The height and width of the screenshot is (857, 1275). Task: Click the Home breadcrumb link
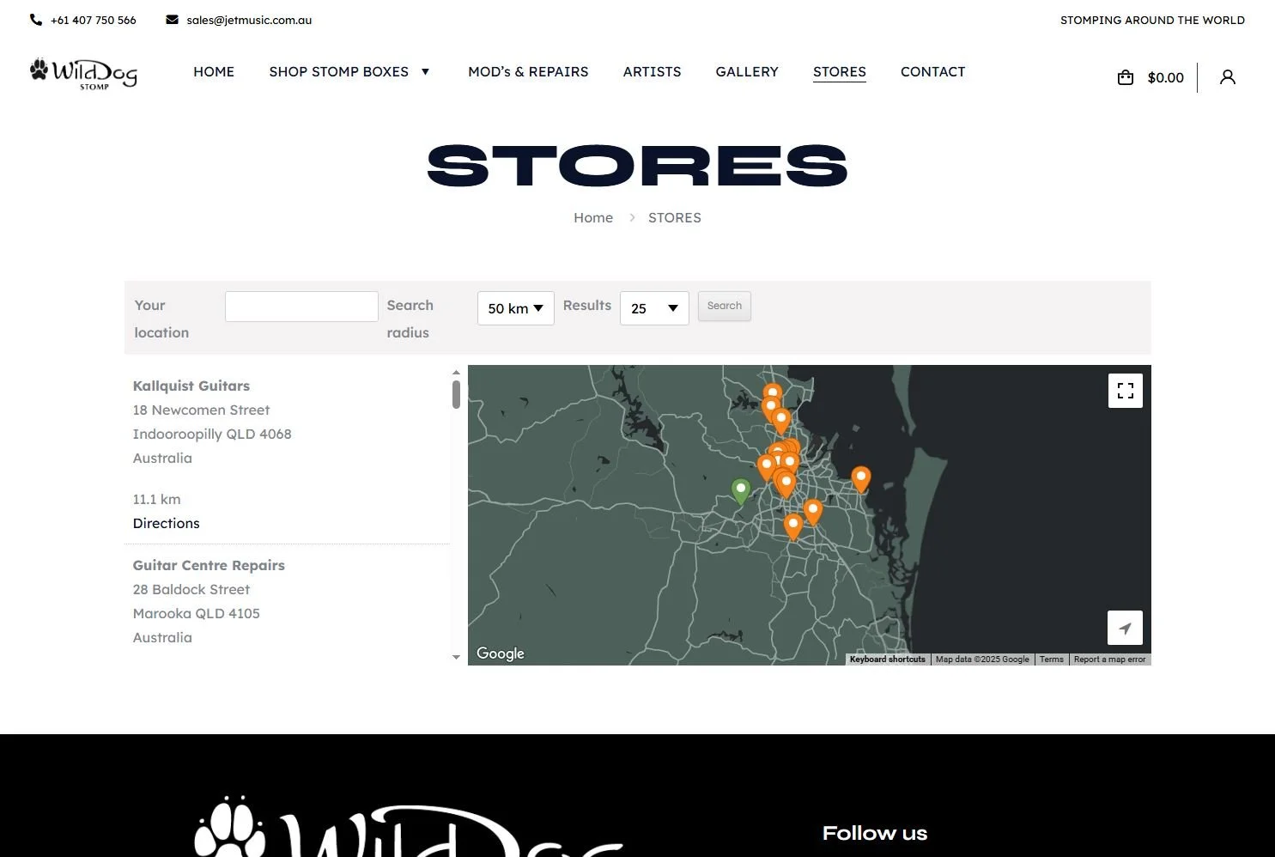[x=593, y=217]
